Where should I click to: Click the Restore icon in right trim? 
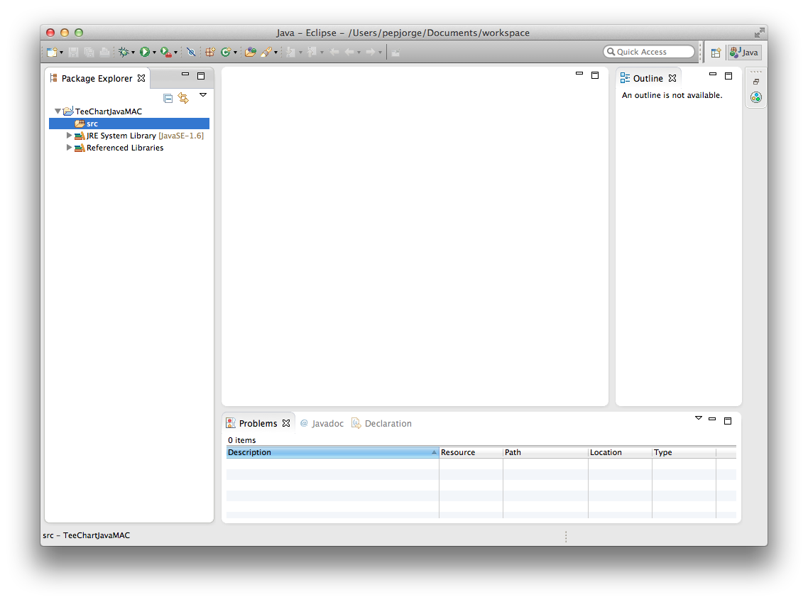[756, 82]
